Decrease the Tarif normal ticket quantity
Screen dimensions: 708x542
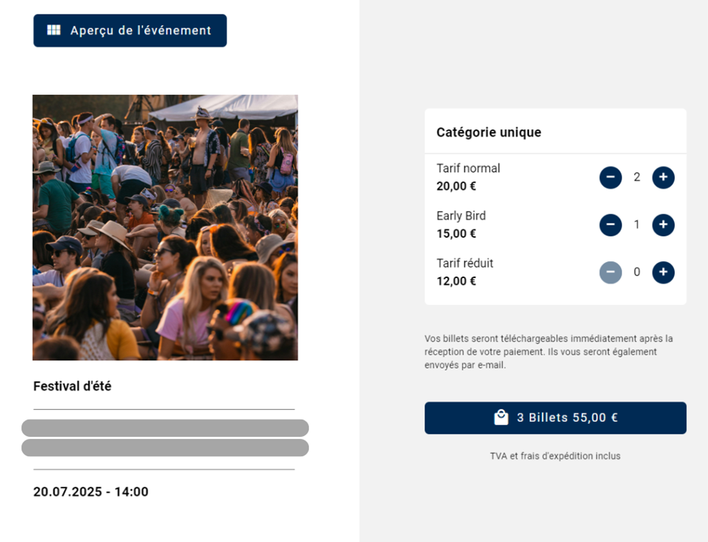[611, 178]
